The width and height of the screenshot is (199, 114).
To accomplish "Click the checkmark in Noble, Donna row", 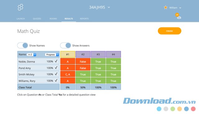I will tap(56, 61).
